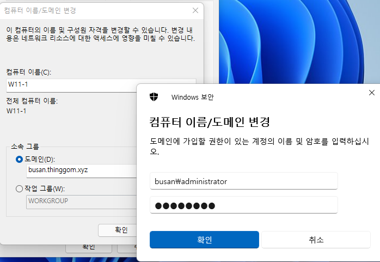Select the 작업 그룹(W) radio button
This screenshot has width=380, height=262.
tap(19, 188)
